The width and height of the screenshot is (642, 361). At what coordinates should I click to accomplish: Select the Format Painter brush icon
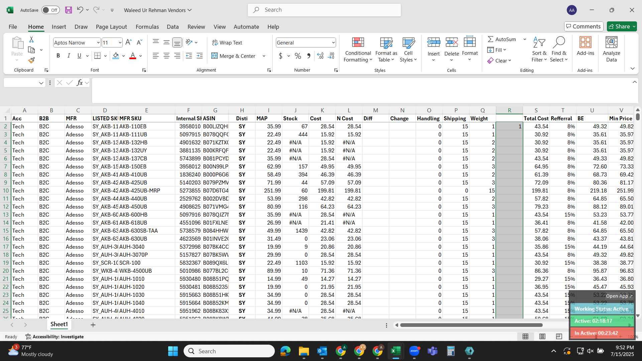point(31,60)
